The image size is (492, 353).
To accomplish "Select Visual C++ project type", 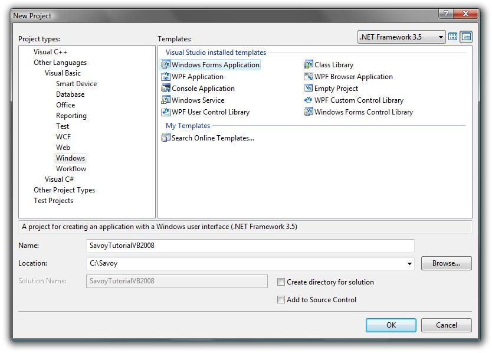I will [x=51, y=52].
